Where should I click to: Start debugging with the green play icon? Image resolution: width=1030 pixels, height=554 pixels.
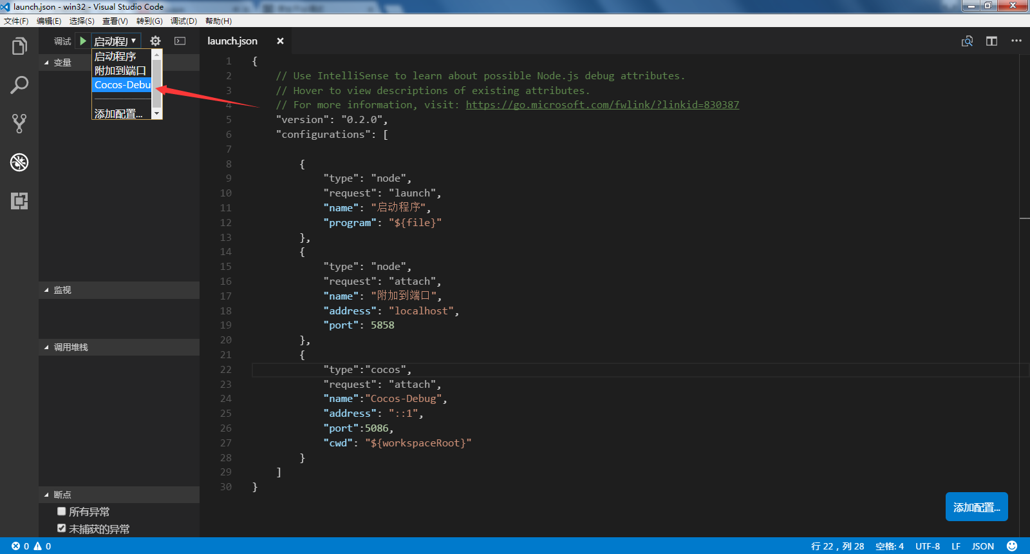(x=83, y=41)
